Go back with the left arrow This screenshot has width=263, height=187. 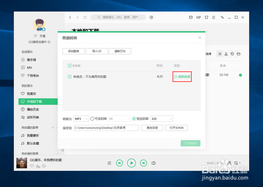pos(70,17)
